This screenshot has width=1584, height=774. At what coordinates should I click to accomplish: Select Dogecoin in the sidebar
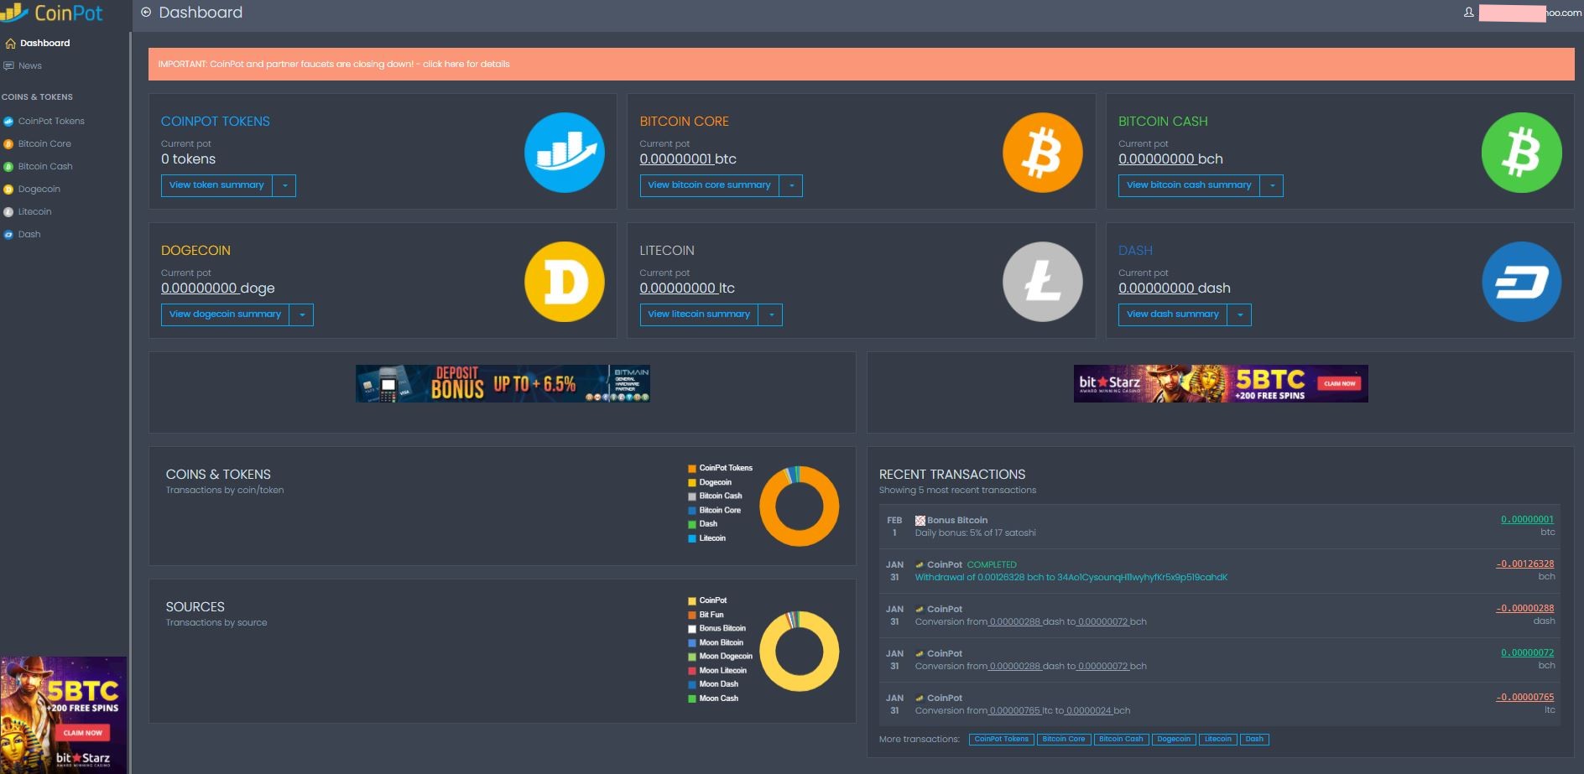[39, 190]
